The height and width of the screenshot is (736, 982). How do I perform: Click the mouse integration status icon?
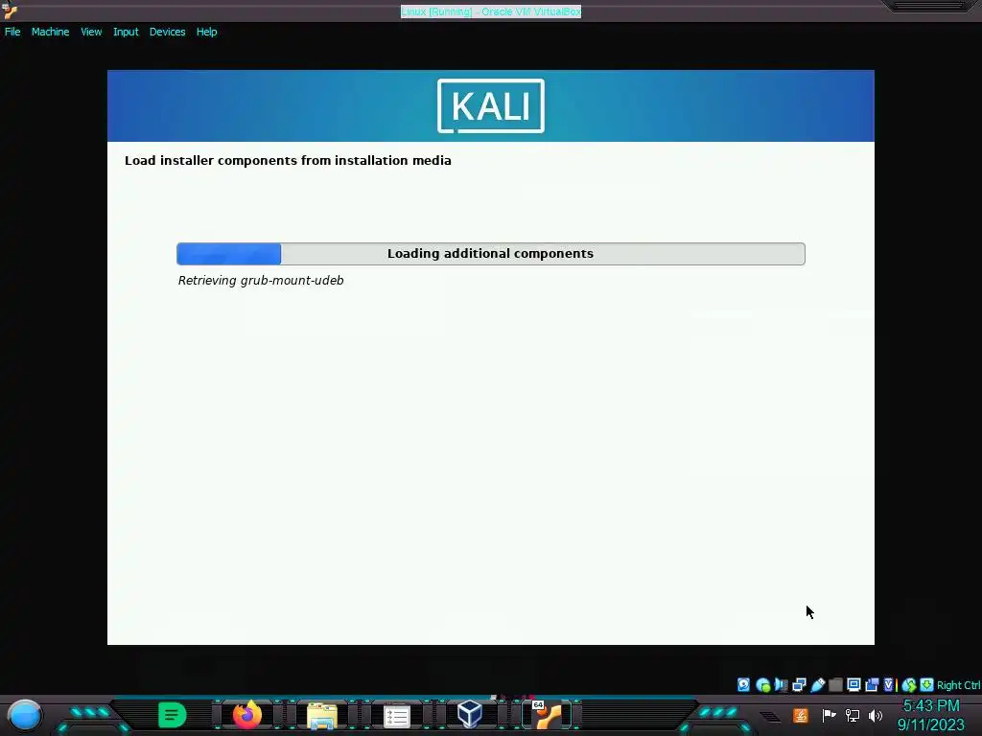[909, 685]
